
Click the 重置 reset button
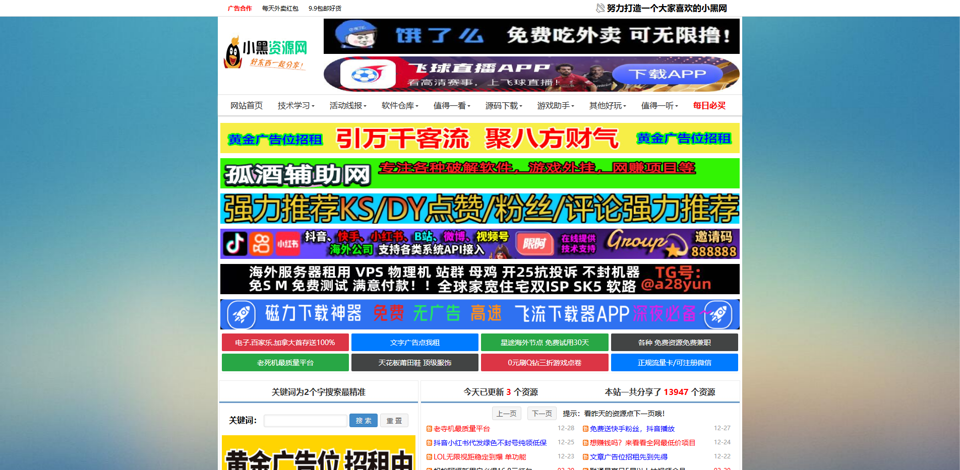click(x=394, y=420)
